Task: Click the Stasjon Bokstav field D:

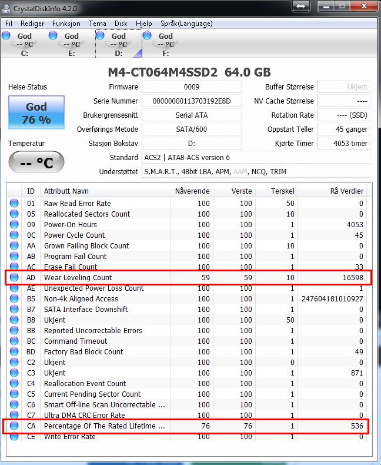Action: (192, 144)
